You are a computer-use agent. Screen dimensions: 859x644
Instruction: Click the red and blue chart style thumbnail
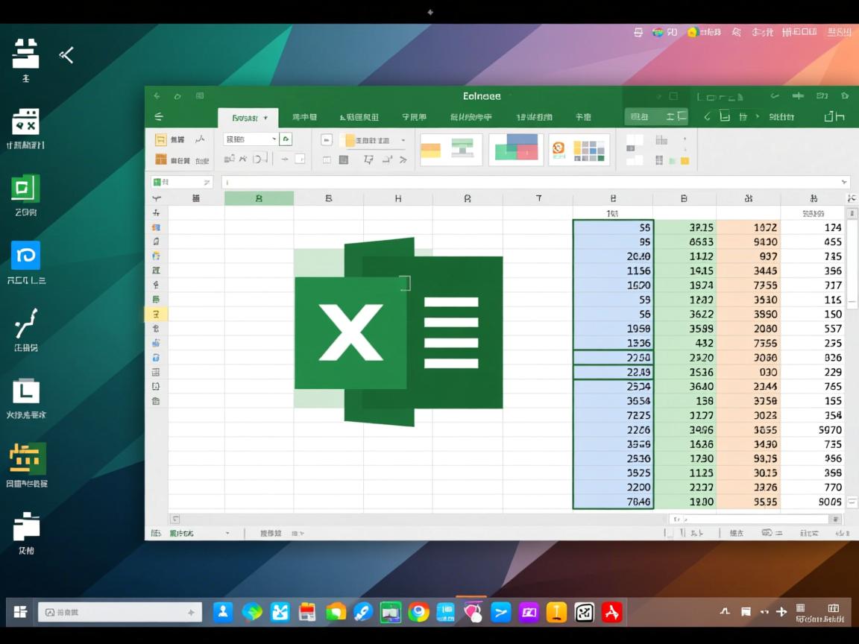(516, 149)
